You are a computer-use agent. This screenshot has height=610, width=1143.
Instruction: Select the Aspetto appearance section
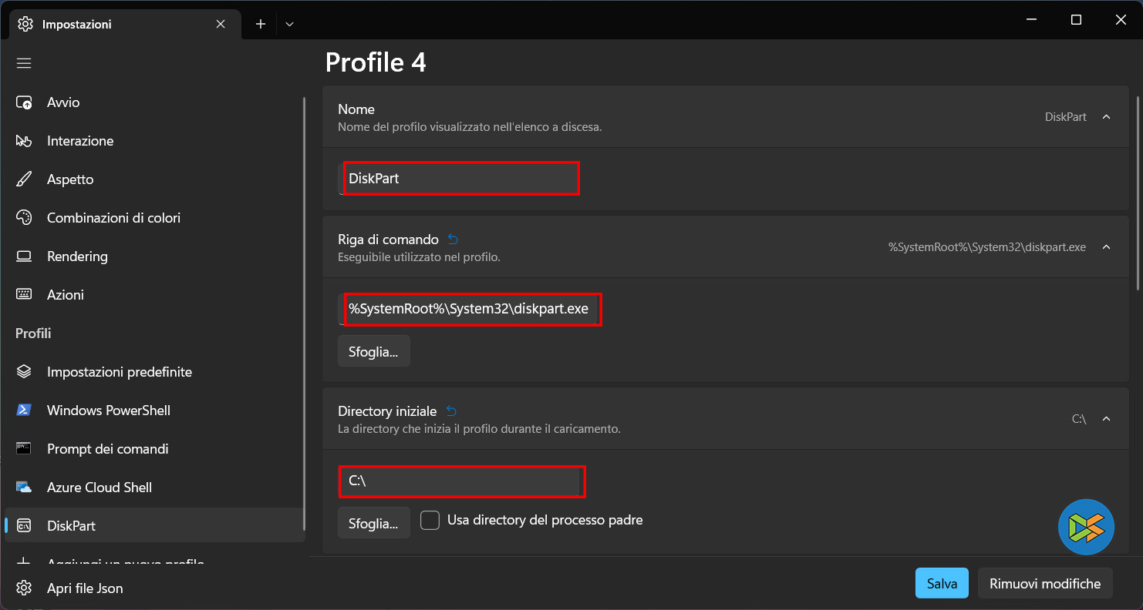[x=69, y=179]
